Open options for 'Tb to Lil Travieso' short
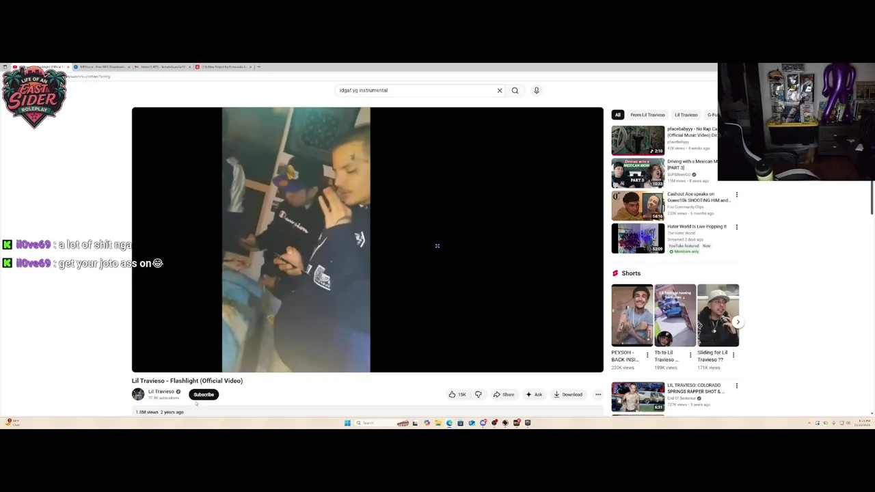The image size is (875, 492). [690, 355]
